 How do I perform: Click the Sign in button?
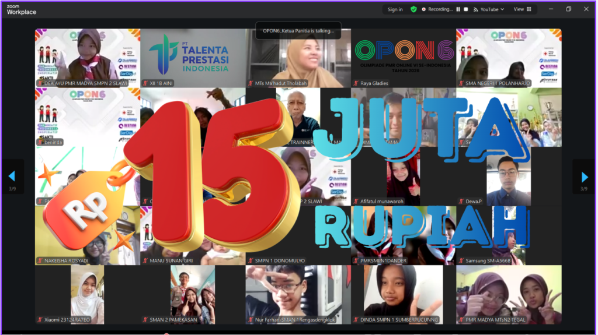(395, 9)
